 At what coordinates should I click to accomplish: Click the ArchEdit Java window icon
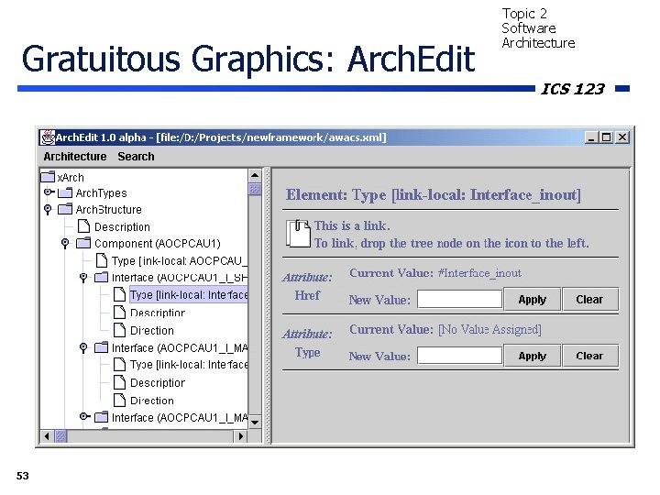pyautogui.click(x=48, y=137)
